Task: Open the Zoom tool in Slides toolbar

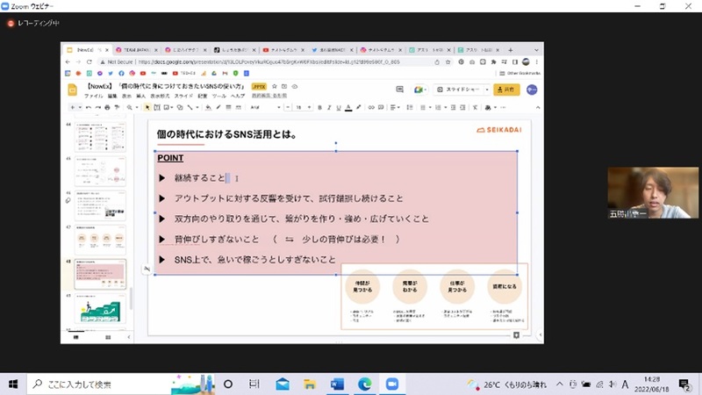Action: point(130,107)
